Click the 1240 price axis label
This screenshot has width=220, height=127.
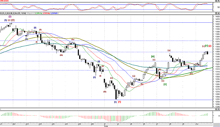click(x=218, y=107)
